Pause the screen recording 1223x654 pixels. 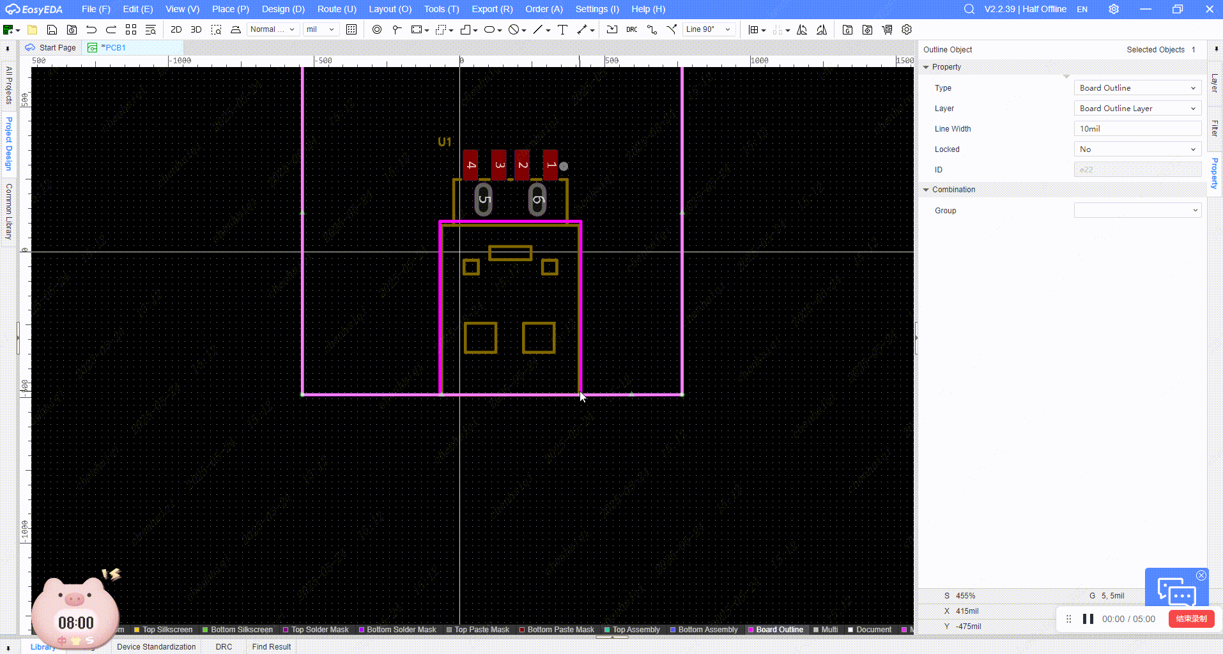(x=1088, y=619)
